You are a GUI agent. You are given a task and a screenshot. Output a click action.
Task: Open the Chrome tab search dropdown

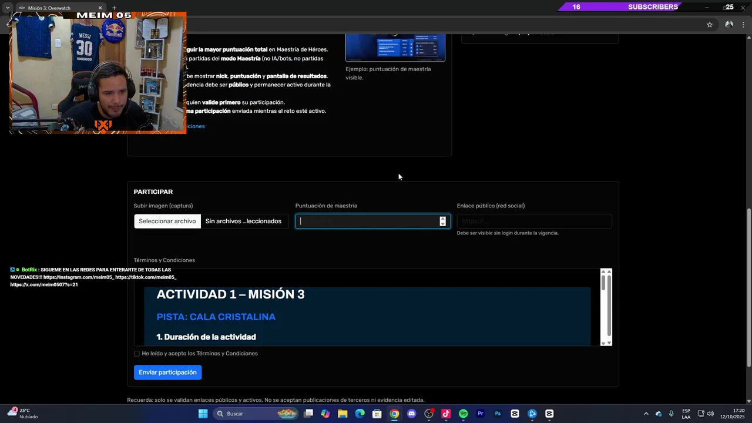[7, 8]
